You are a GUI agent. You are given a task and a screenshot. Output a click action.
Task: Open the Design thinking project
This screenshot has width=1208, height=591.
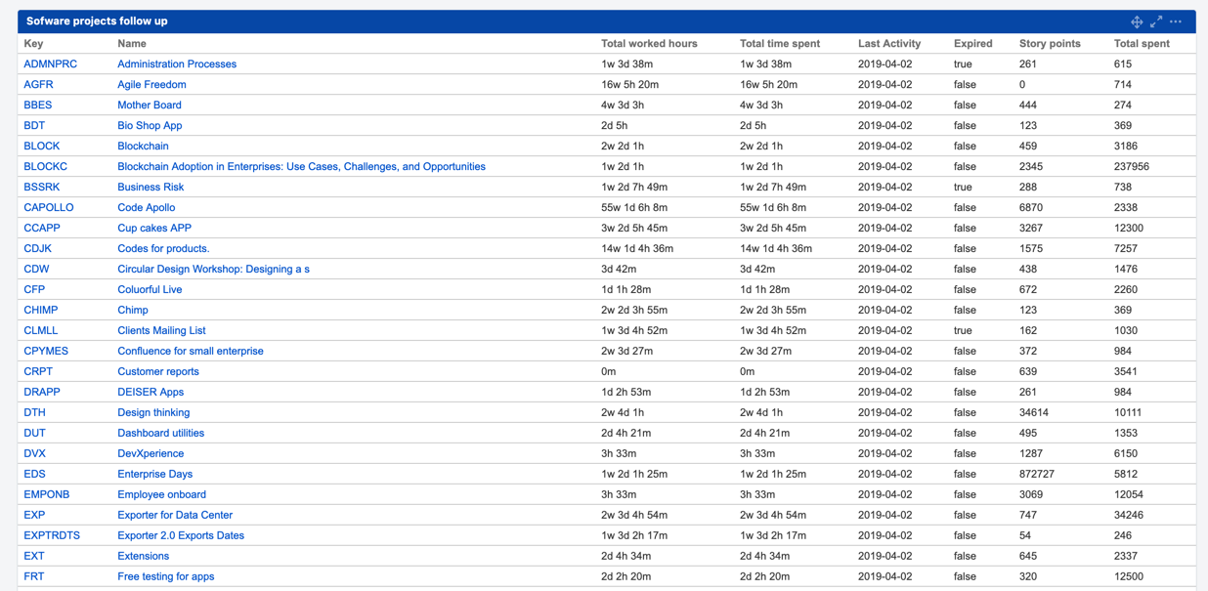(x=154, y=412)
